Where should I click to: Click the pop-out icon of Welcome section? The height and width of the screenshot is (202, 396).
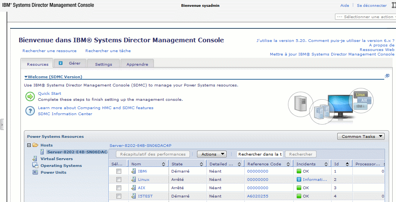[x=387, y=76]
